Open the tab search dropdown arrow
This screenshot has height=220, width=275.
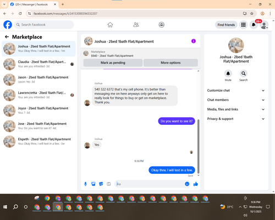pyautogui.click(x=4, y=4)
